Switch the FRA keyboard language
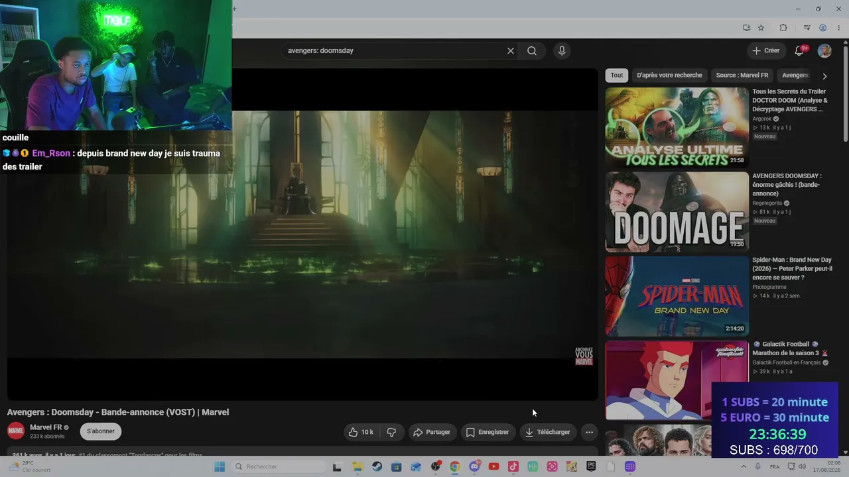This screenshot has height=477, width=849. 775,466
